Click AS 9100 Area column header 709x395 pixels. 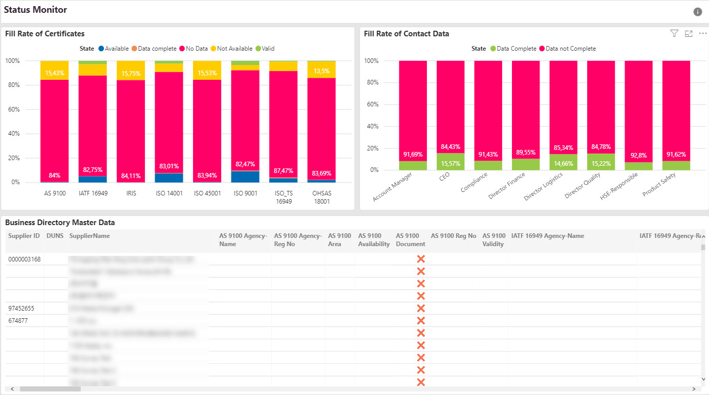(x=340, y=240)
